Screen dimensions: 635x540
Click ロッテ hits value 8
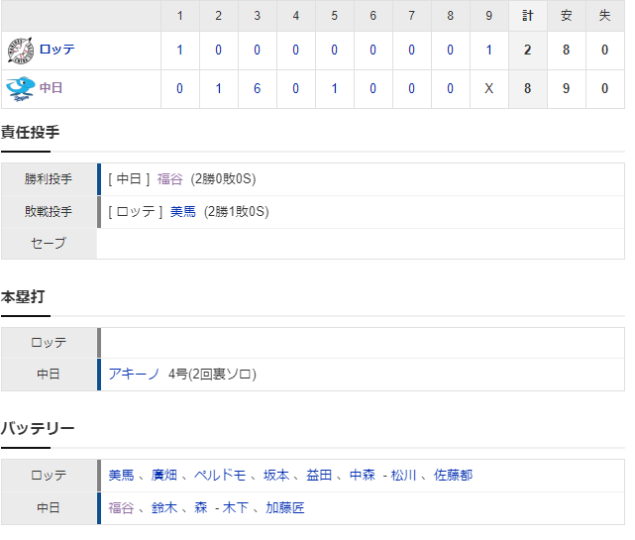click(567, 51)
